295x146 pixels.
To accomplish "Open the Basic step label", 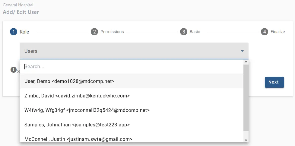I will click(195, 32).
